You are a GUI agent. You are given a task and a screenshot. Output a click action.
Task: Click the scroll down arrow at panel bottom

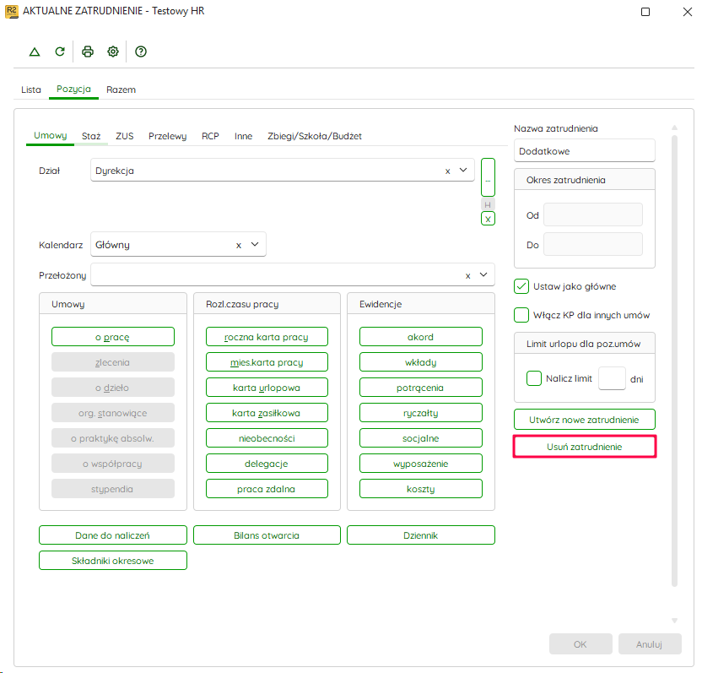tap(675, 621)
